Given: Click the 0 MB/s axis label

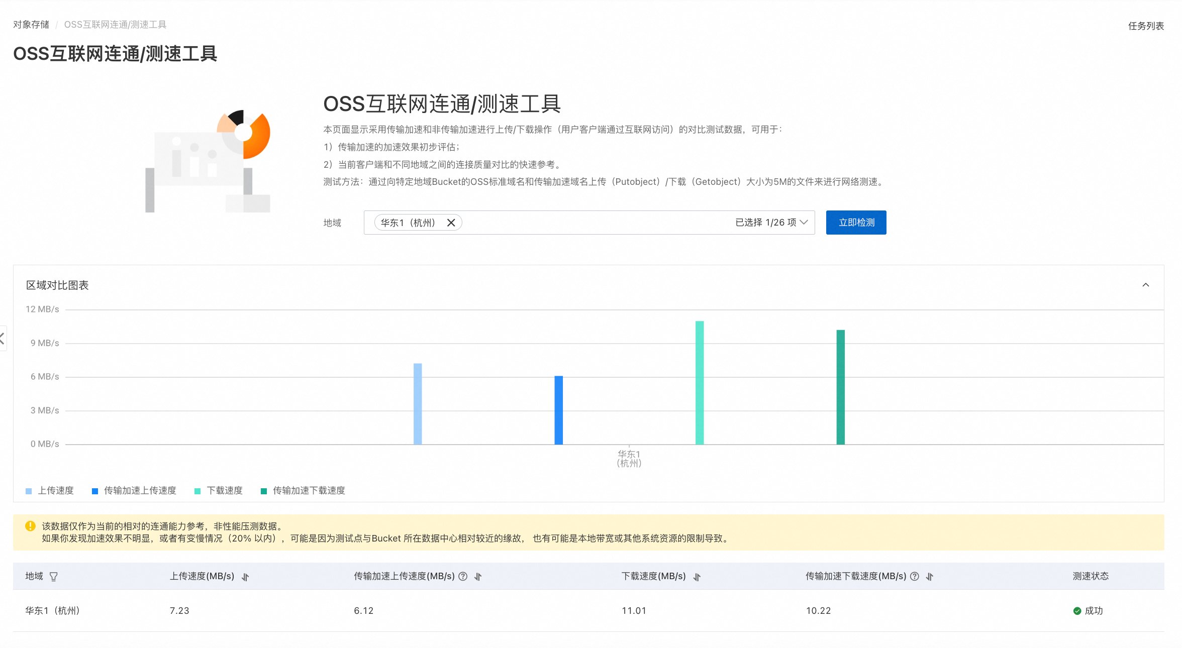Looking at the screenshot, I should (45, 444).
